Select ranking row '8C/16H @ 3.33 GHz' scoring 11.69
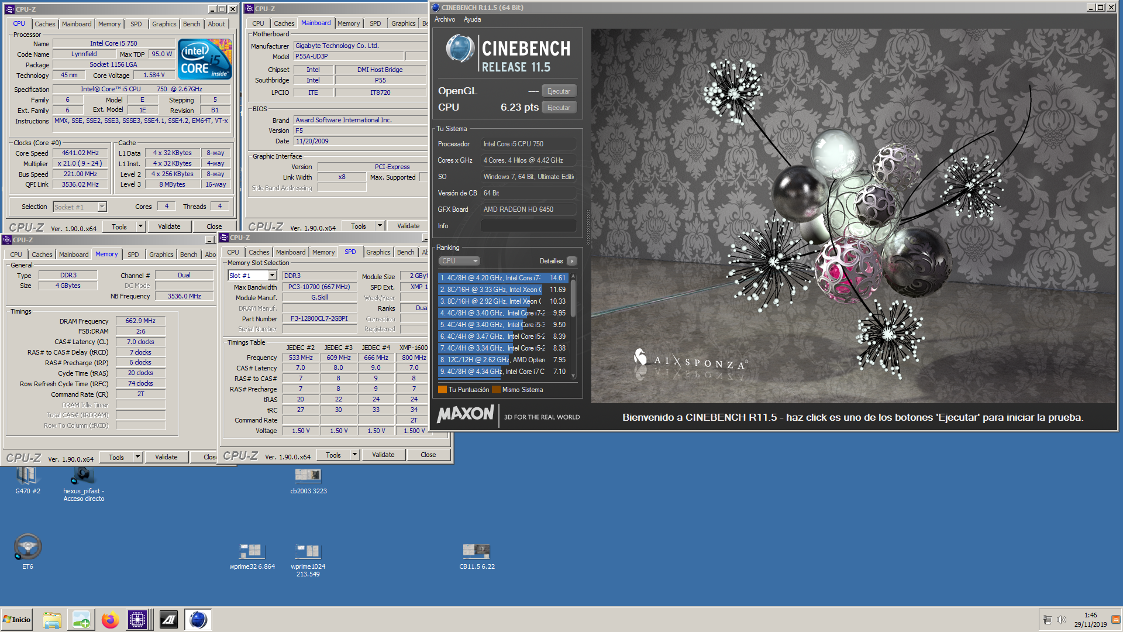 (x=503, y=290)
